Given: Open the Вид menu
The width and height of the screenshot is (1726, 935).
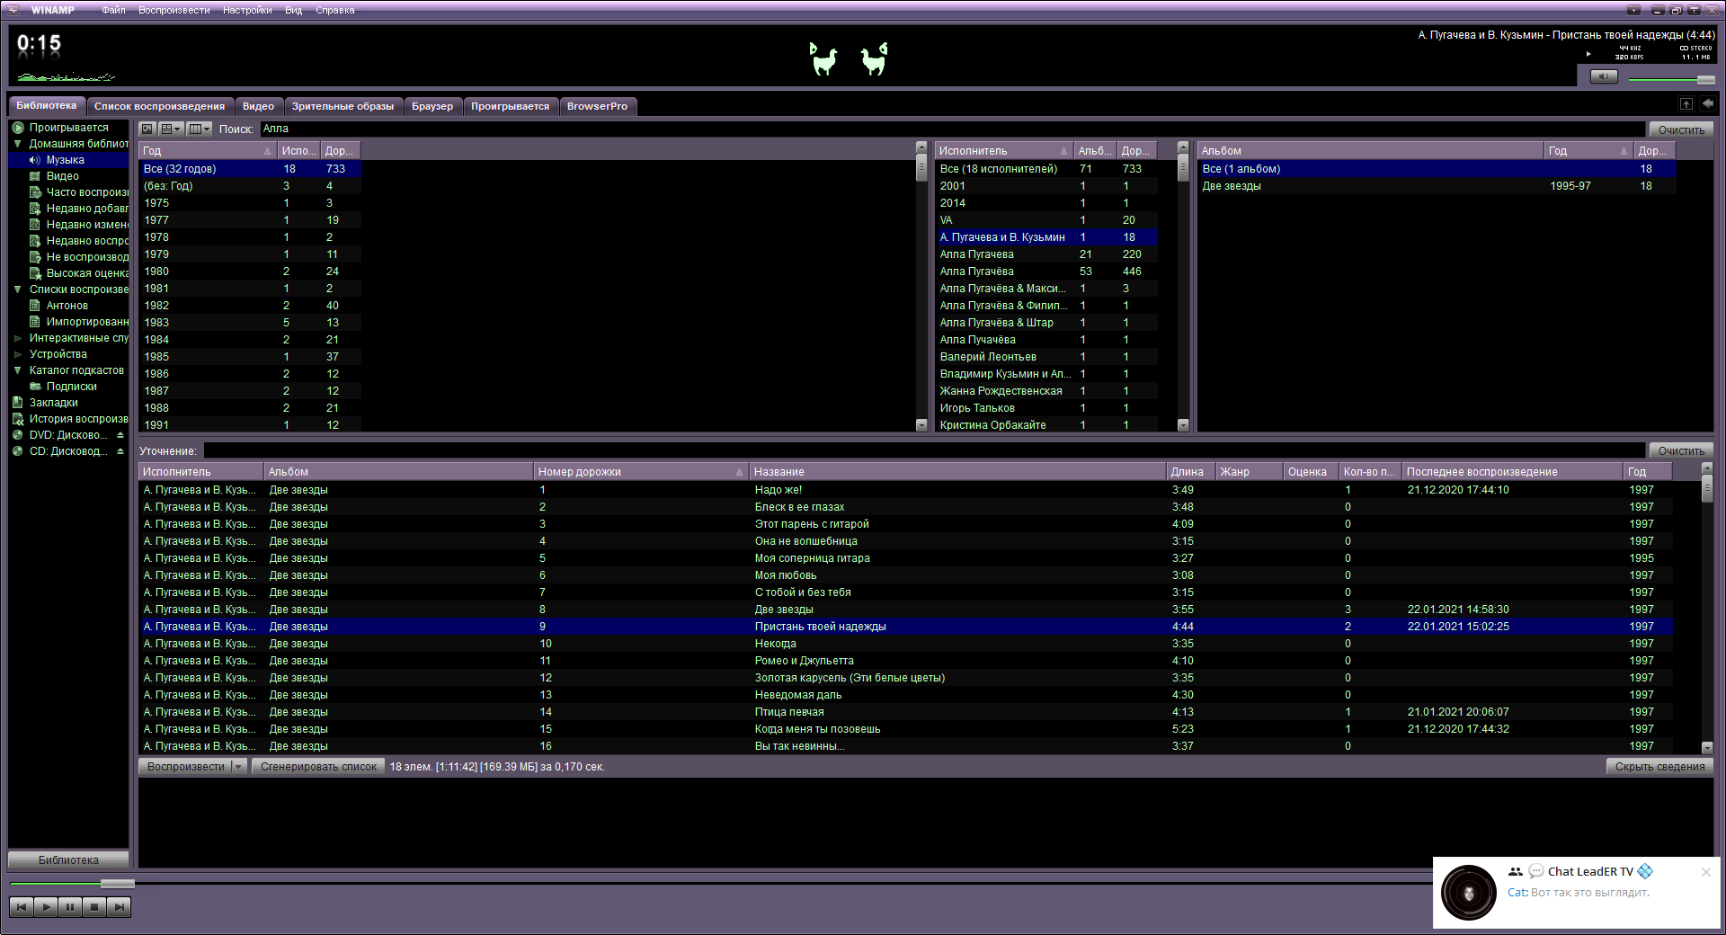Looking at the screenshot, I should tap(293, 11).
